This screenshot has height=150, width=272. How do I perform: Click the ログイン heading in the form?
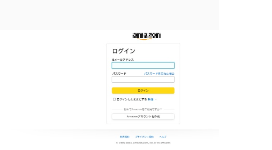click(x=124, y=51)
